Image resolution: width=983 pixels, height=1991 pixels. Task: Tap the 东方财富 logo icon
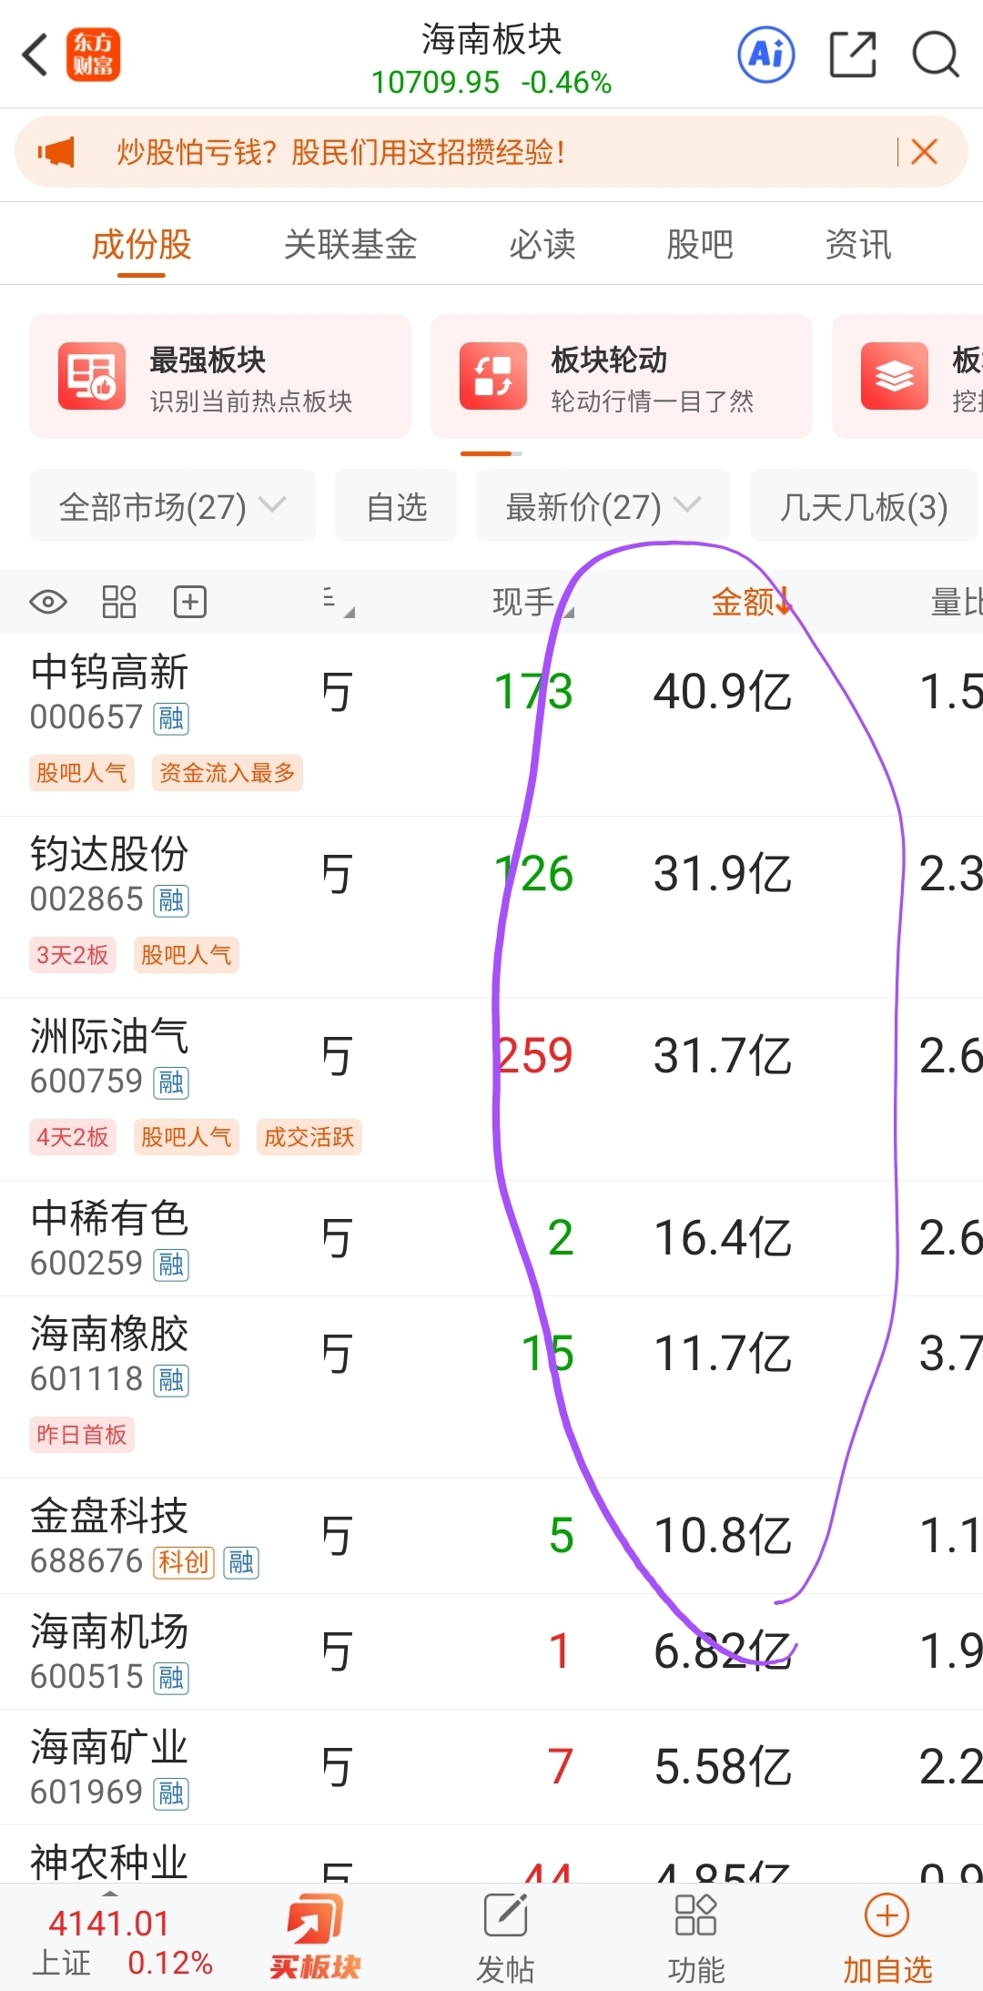click(93, 55)
